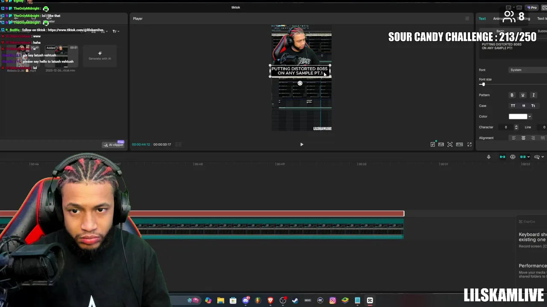Open the 9:16 aspect ratio icon
The width and height of the screenshot is (547, 307).
(x=459, y=145)
